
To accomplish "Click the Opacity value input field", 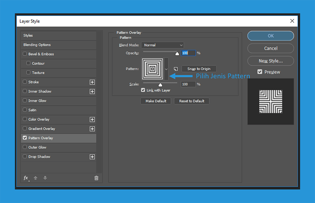I will click(x=188, y=53).
